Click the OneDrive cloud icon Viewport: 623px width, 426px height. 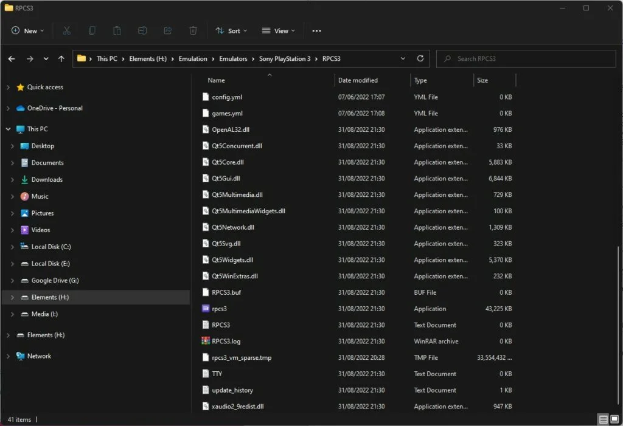pos(20,108)
